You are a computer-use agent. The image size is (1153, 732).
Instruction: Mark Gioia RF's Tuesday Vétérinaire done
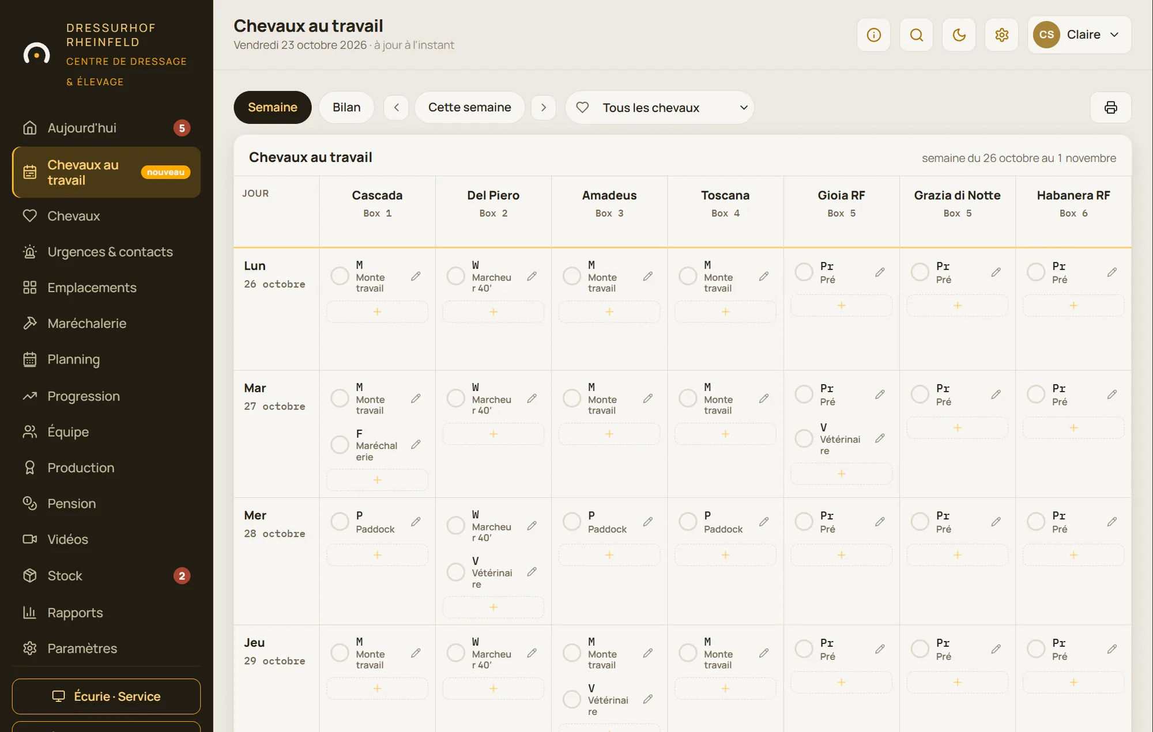(x=804, y=438)
